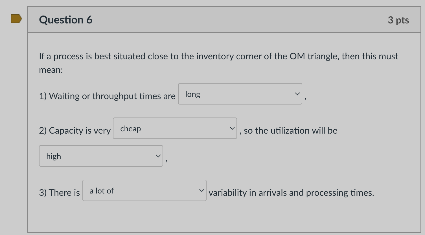Click the Question 6 header
Screen dimensions: 425x235
65,19
